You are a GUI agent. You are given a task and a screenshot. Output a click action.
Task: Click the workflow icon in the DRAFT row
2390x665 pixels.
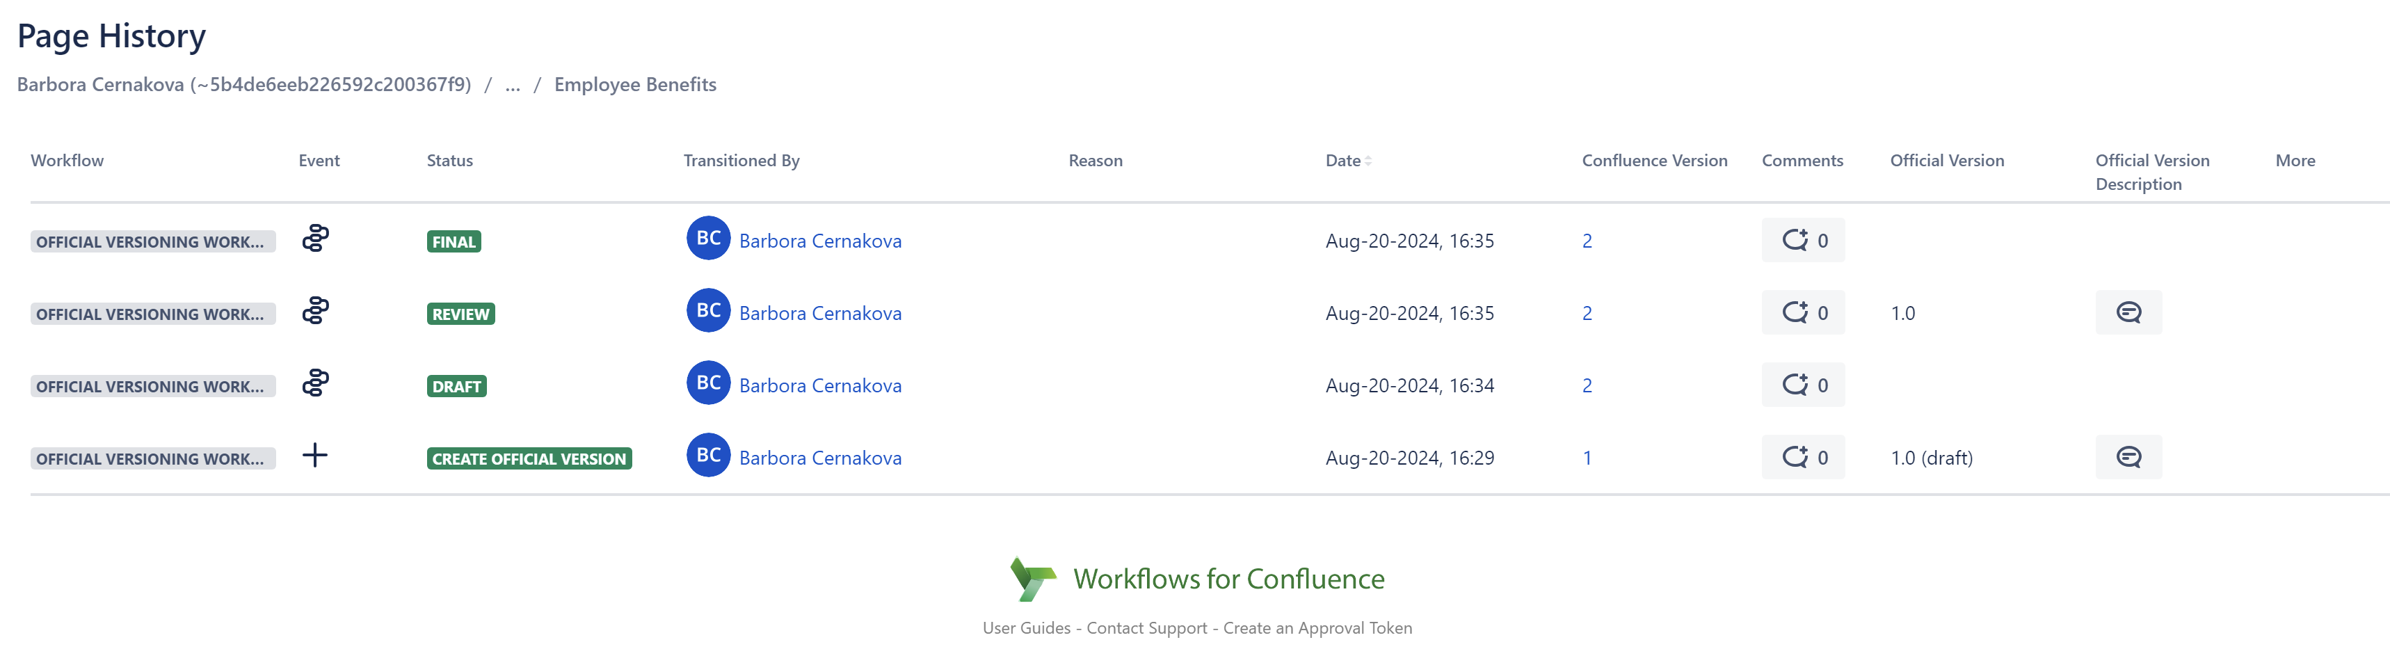click(x=316, y=383)
